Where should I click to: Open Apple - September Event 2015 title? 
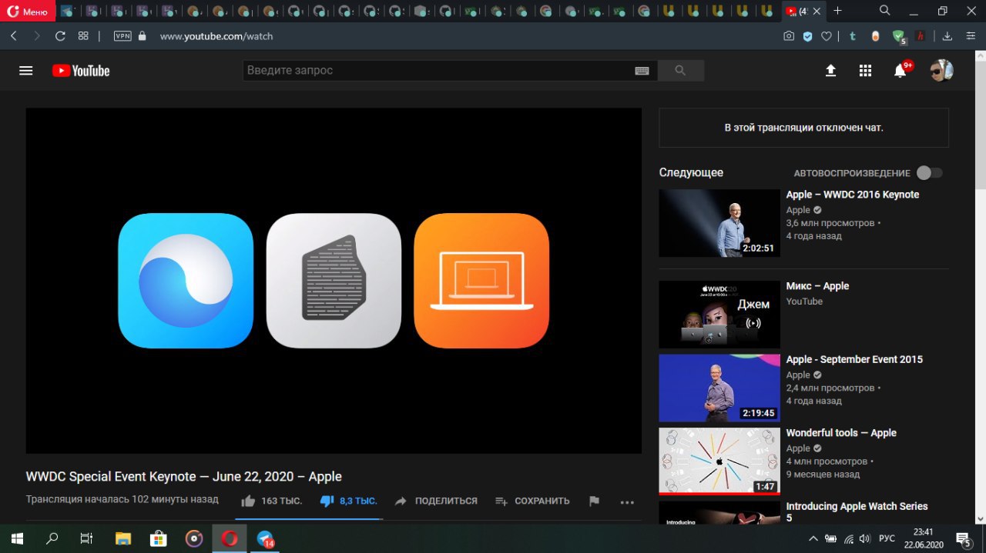coord(854,359)
